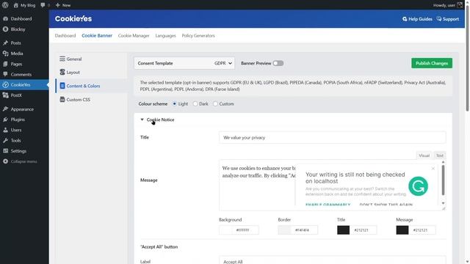Select Light colour scheme
This screenshot has width=470, height=264.
click(x=175, y=104)
